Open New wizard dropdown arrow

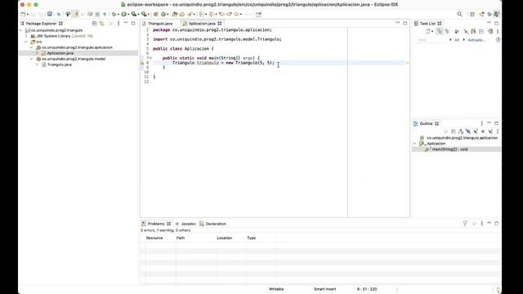pos(28,15)
